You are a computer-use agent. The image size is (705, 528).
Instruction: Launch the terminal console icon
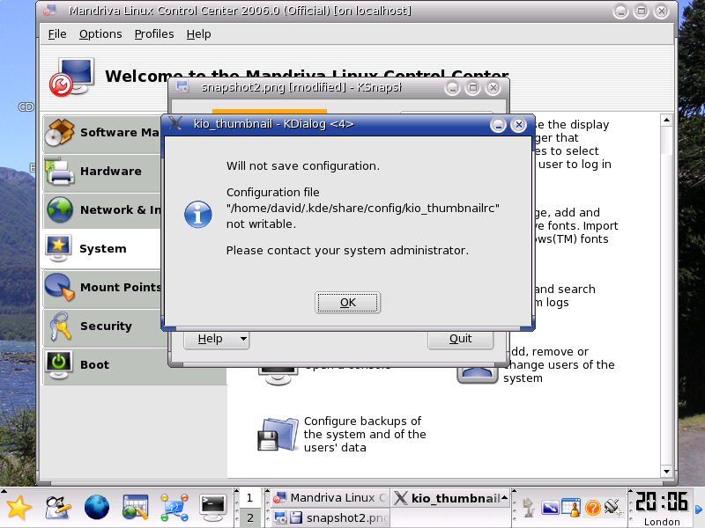coord(213,508)
